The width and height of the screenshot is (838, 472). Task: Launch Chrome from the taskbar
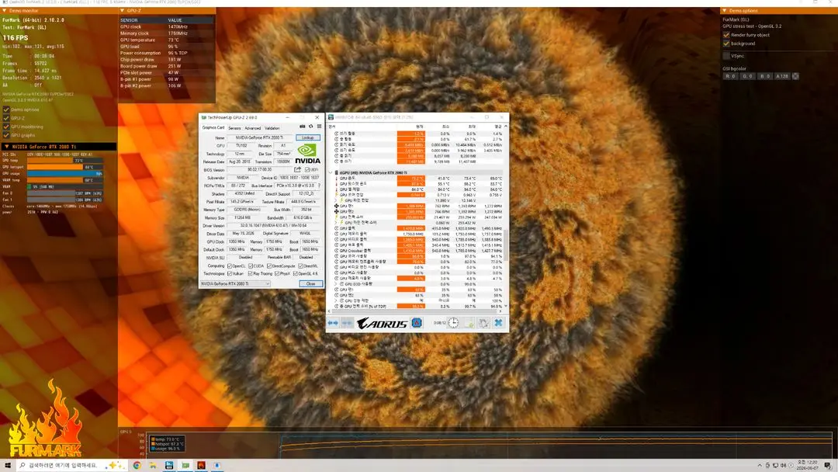point(137,466)
